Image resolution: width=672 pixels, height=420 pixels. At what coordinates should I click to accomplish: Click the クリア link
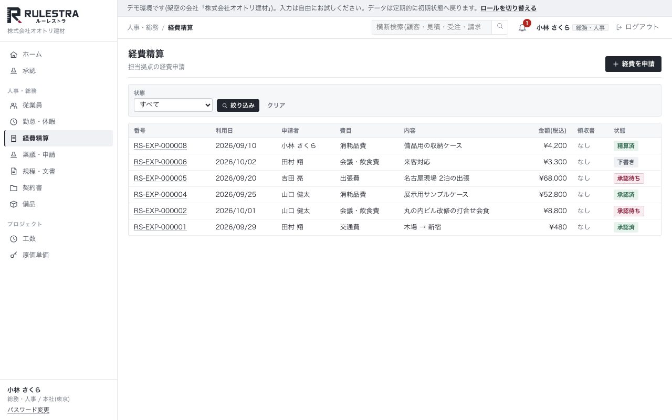276,106
